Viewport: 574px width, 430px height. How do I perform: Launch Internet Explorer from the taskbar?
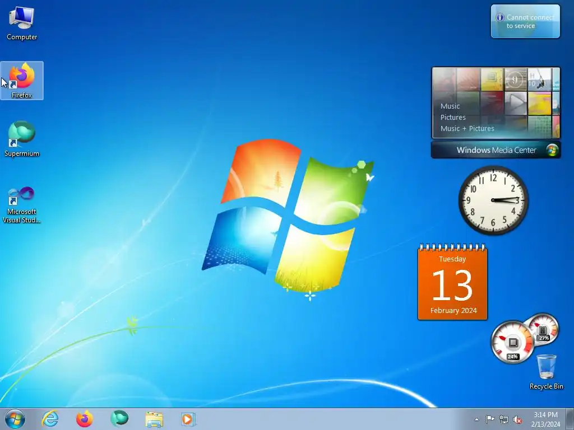[50, 419]
